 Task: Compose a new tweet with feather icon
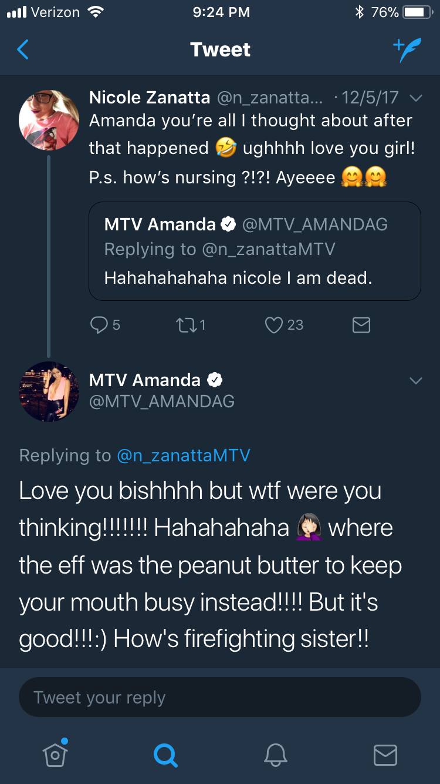[407, 51]
